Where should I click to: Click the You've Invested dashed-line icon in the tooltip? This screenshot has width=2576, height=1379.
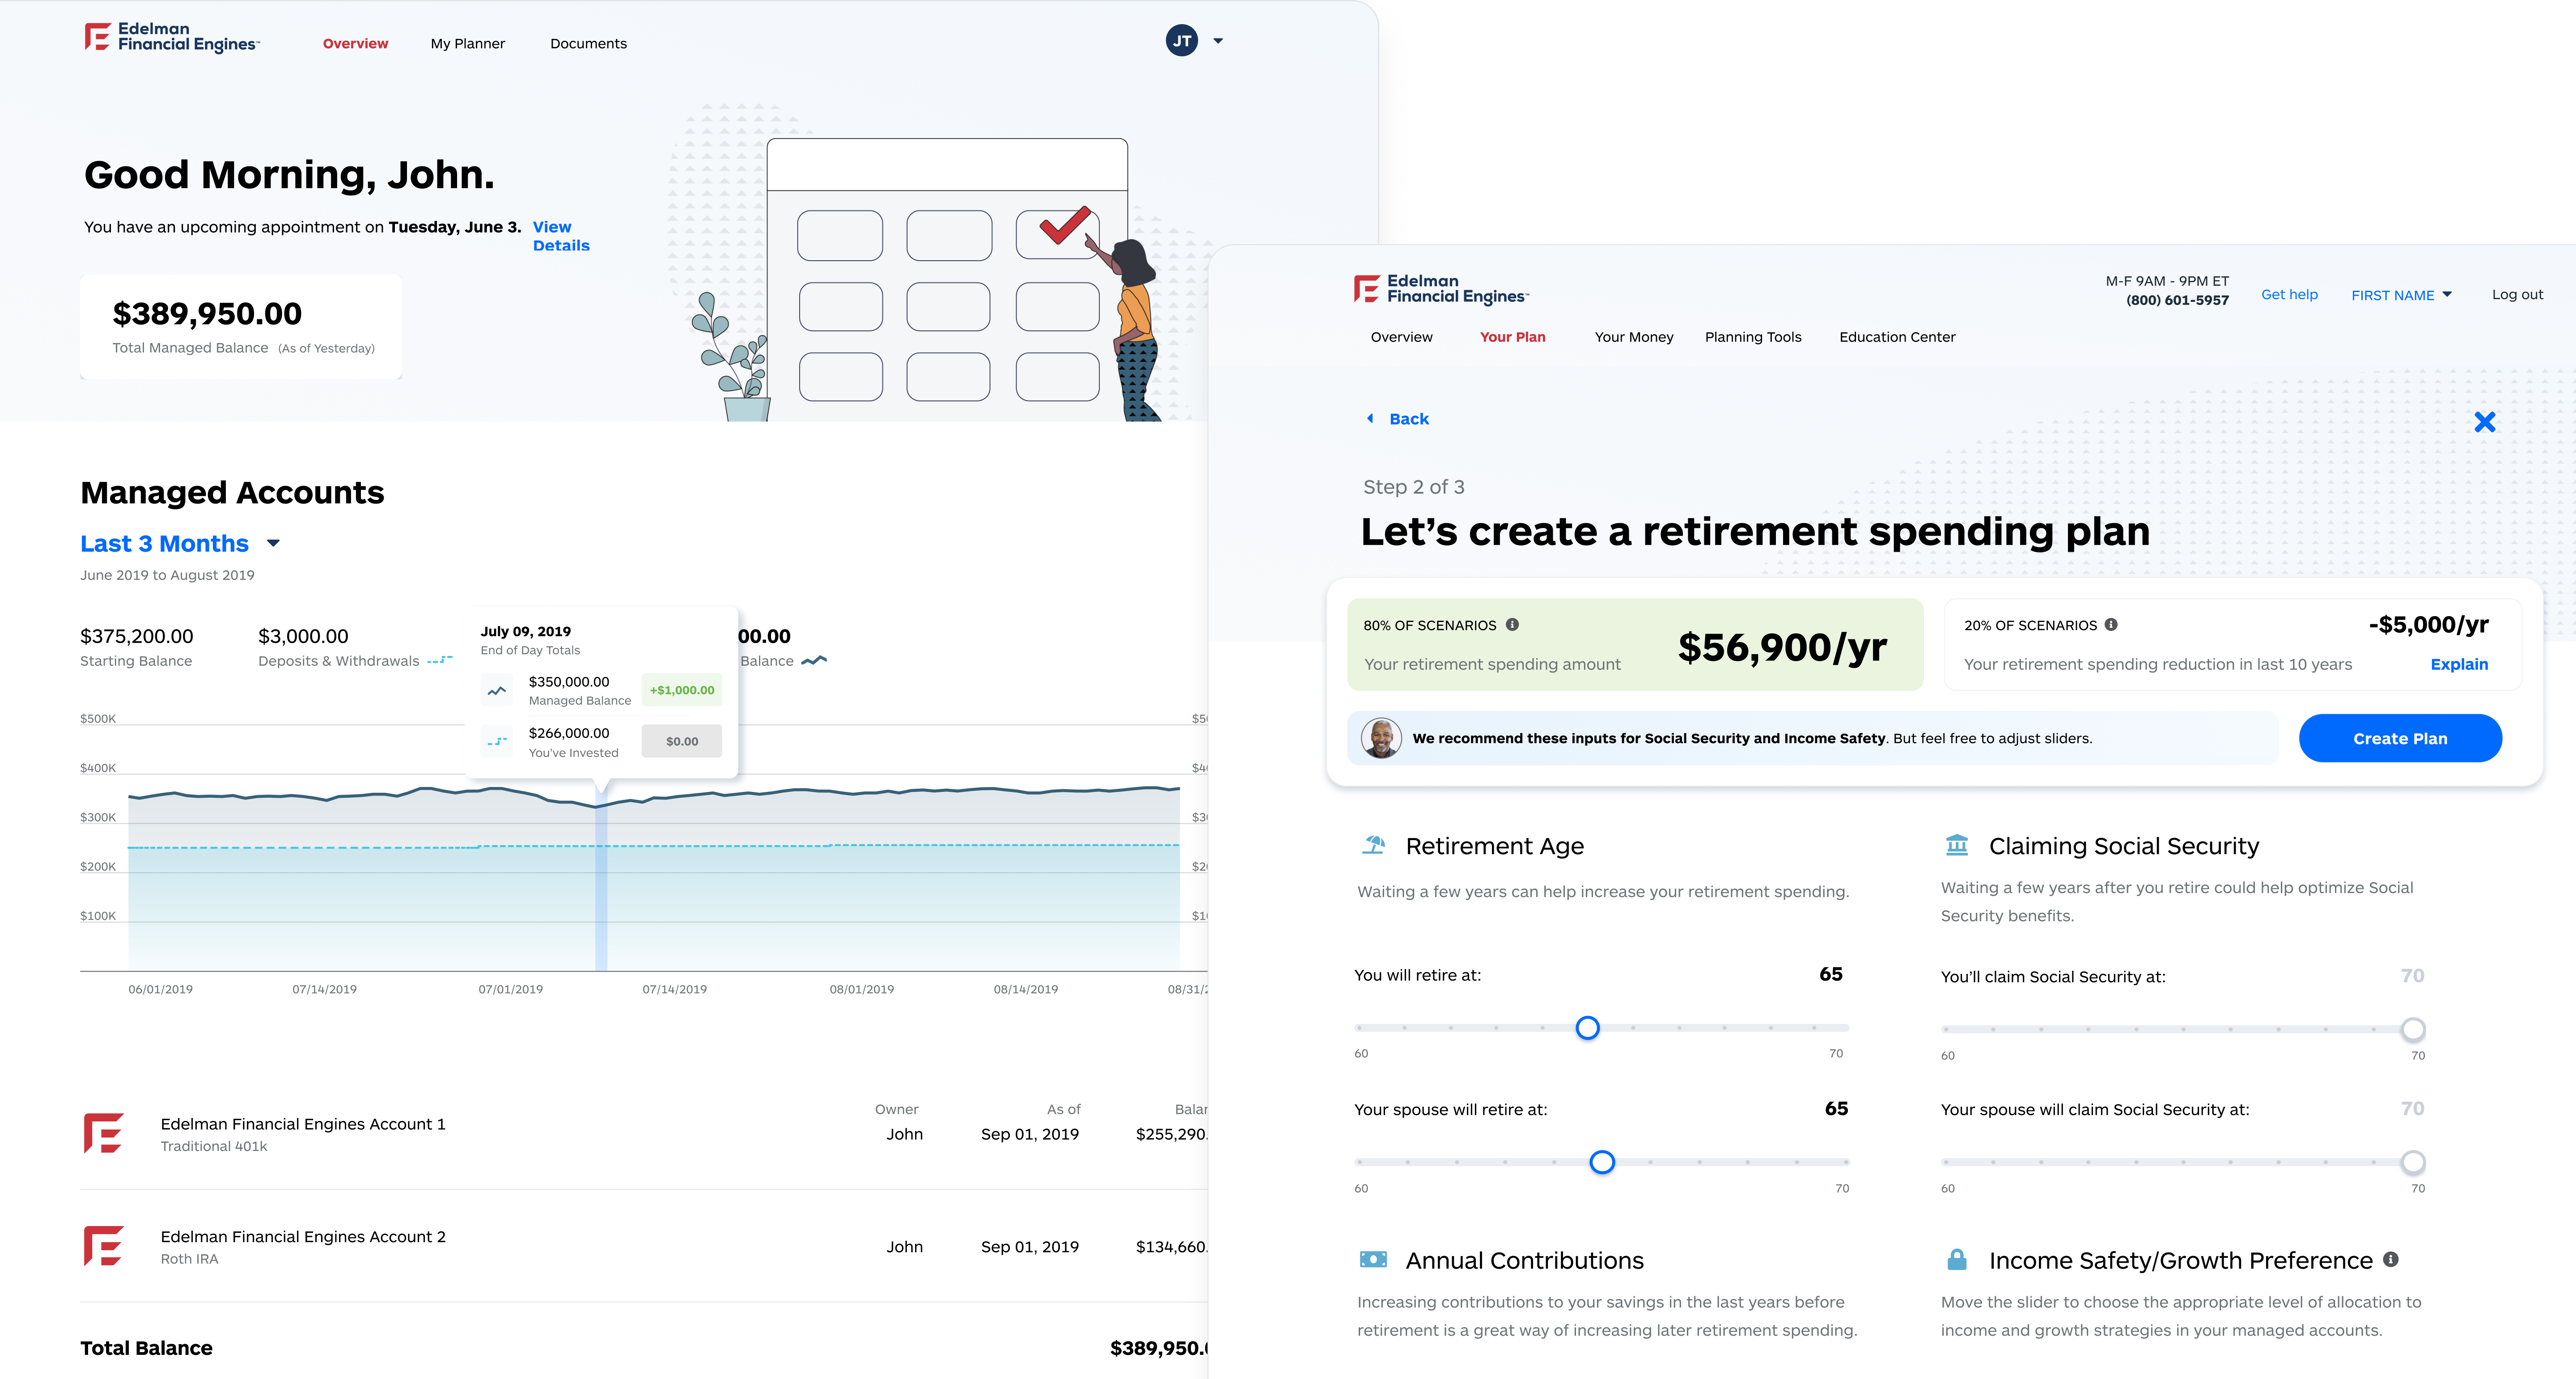496,741
